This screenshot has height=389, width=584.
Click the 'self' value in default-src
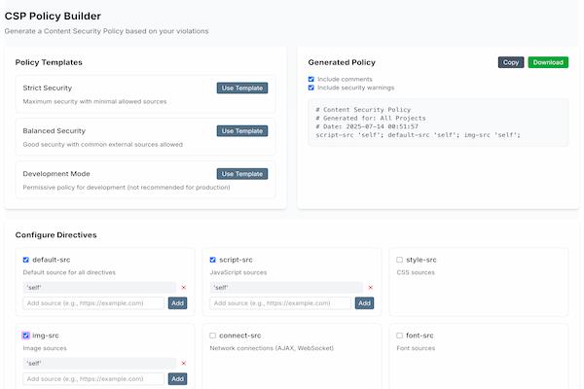pyautogui.click(x=99, y=288)
